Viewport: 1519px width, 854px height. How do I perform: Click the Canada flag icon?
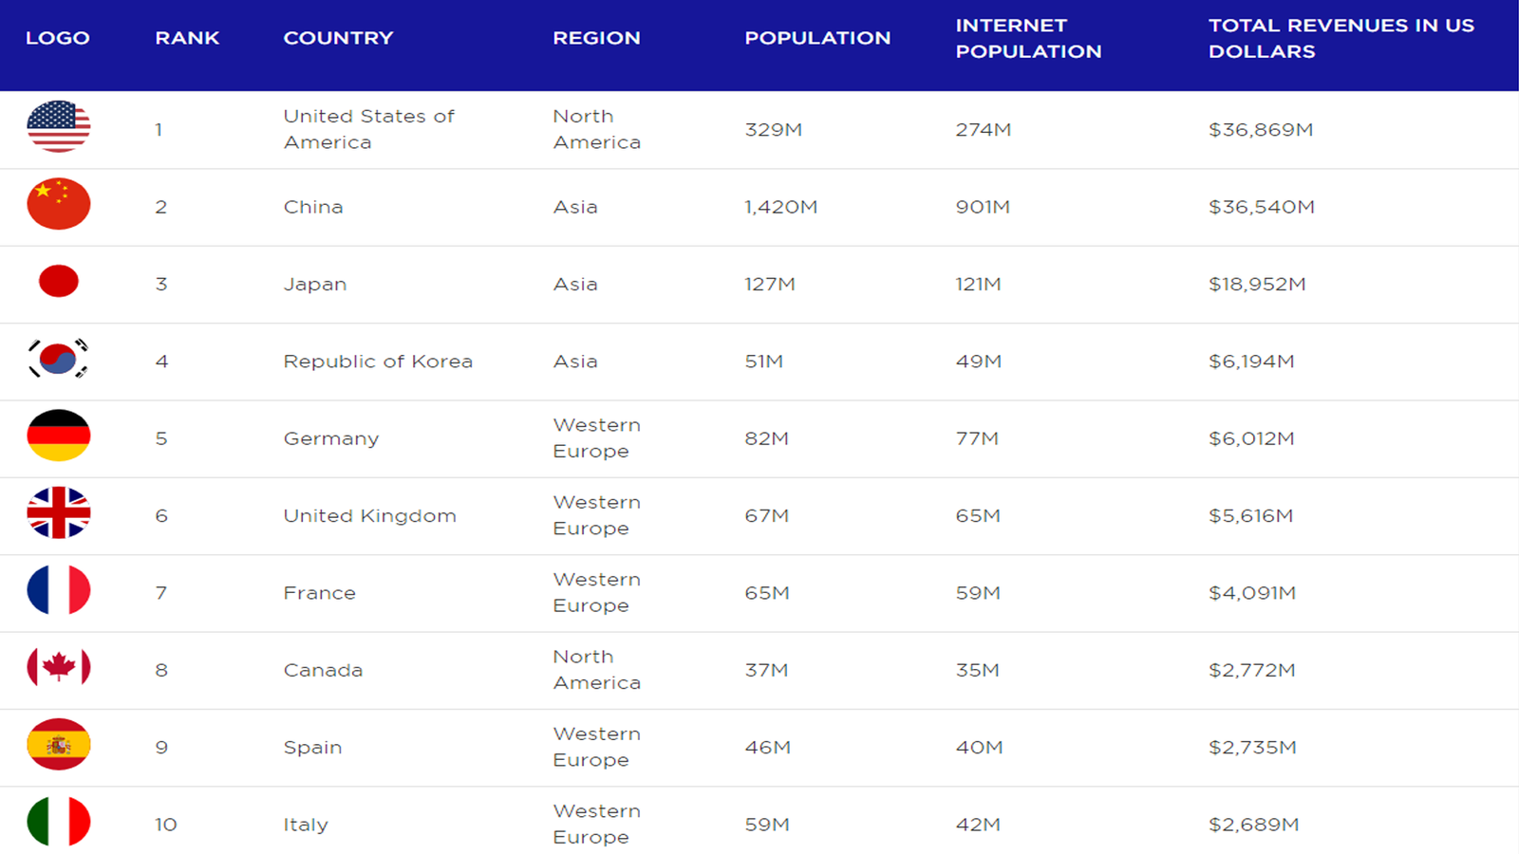(59, 669)
